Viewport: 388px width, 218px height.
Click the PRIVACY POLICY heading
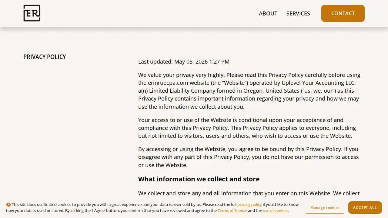click(45, 57)
